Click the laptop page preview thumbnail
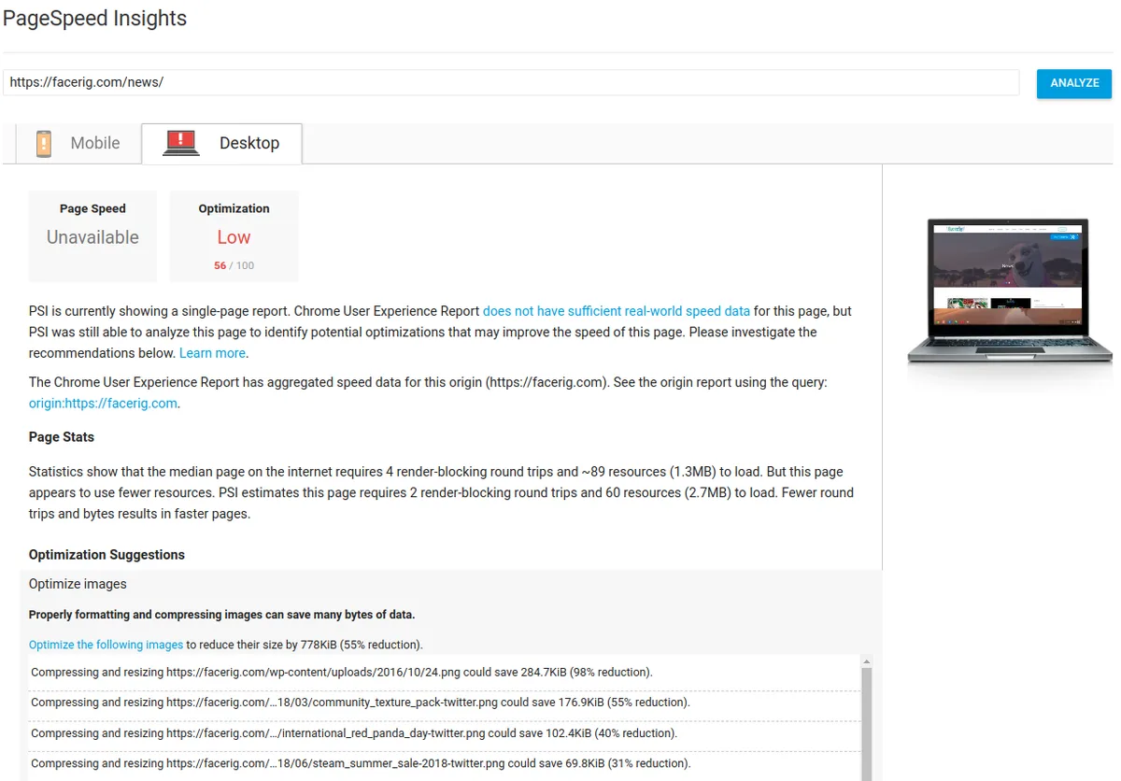This screenshot has height=781, width=1121. 1009,291
